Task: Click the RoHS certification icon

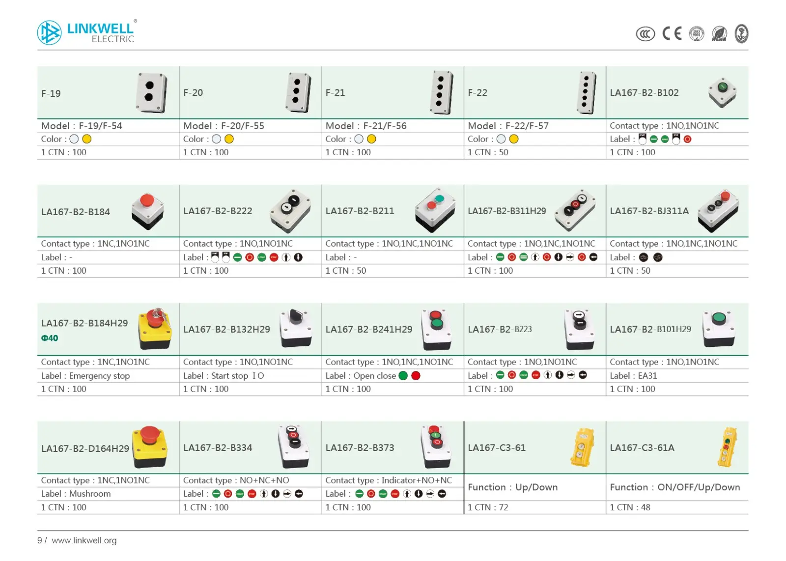Action: (x=719, y=34)
